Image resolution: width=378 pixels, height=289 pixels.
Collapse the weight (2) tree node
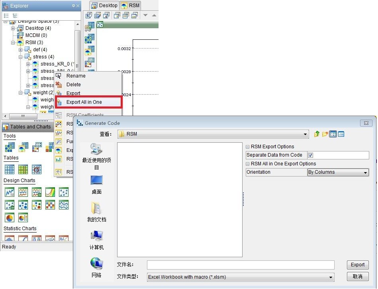pos(20,93)
